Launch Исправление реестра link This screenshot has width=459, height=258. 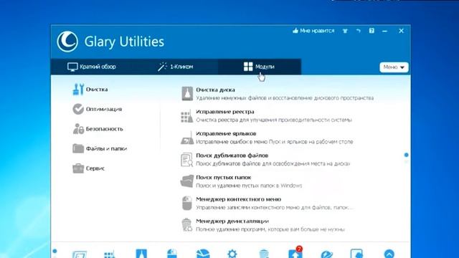pyautogui.click(x=225, y=112)
